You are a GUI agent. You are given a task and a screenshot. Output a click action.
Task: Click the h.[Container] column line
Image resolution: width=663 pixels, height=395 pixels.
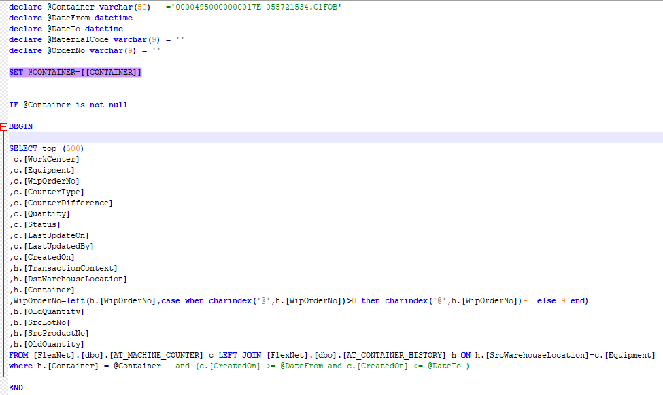click(x=42, y=290)
